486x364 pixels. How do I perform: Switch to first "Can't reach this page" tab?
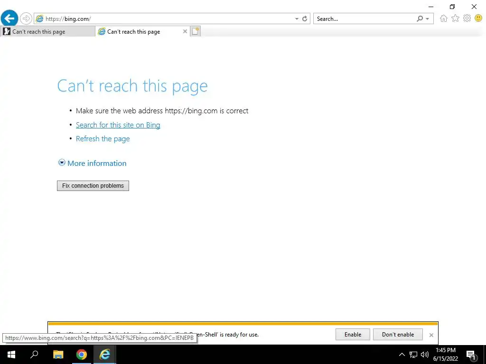click(48, 32)
